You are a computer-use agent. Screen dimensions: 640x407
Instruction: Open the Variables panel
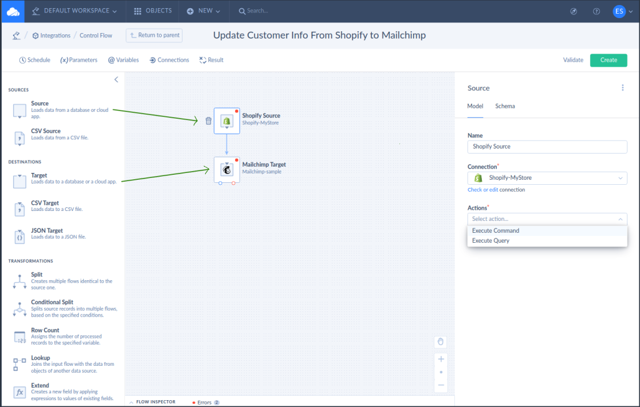[x=123, y=60]
